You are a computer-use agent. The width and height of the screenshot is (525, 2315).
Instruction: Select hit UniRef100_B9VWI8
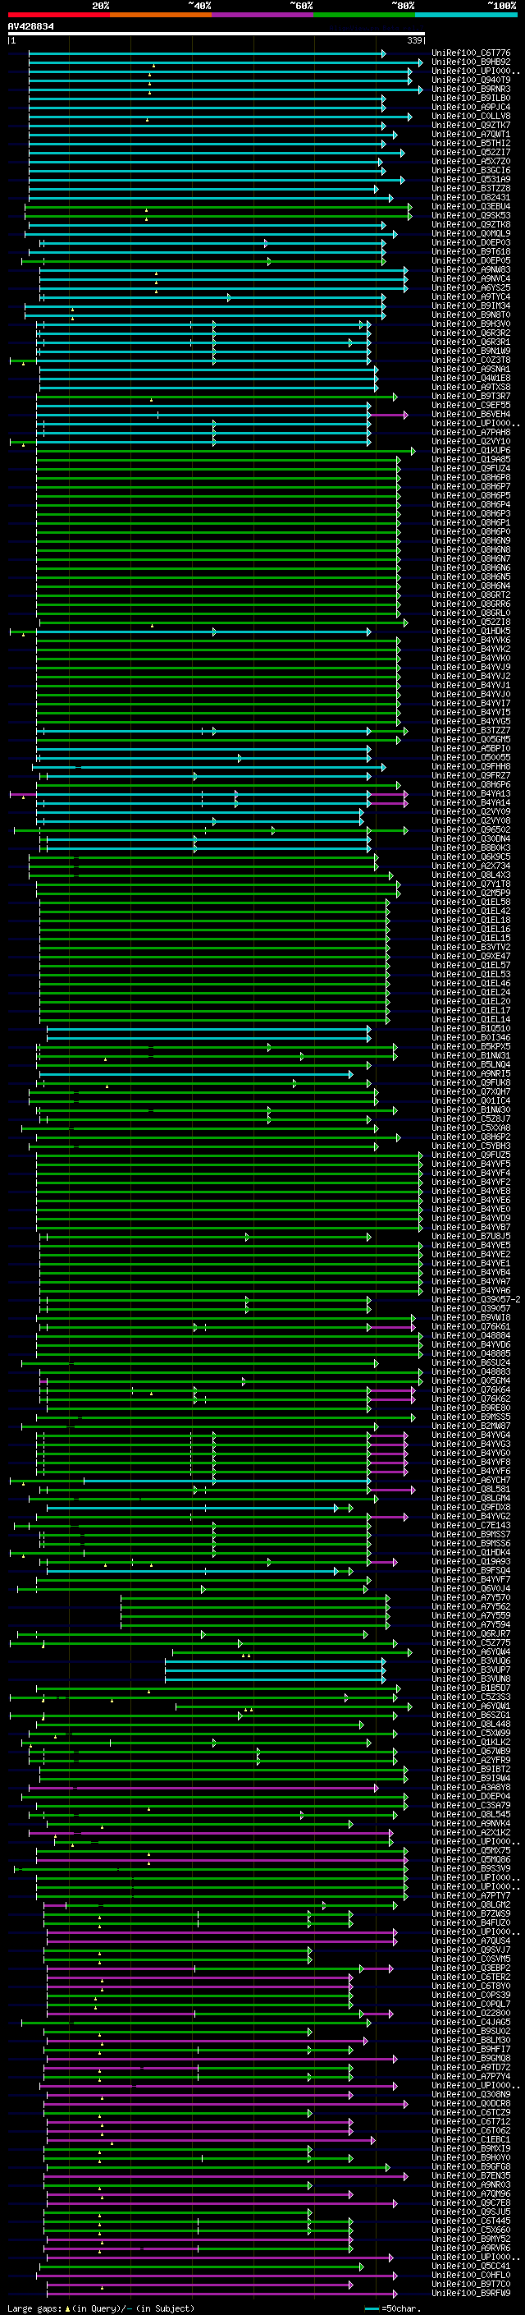pyautogui.click(x=471, y=1317)
